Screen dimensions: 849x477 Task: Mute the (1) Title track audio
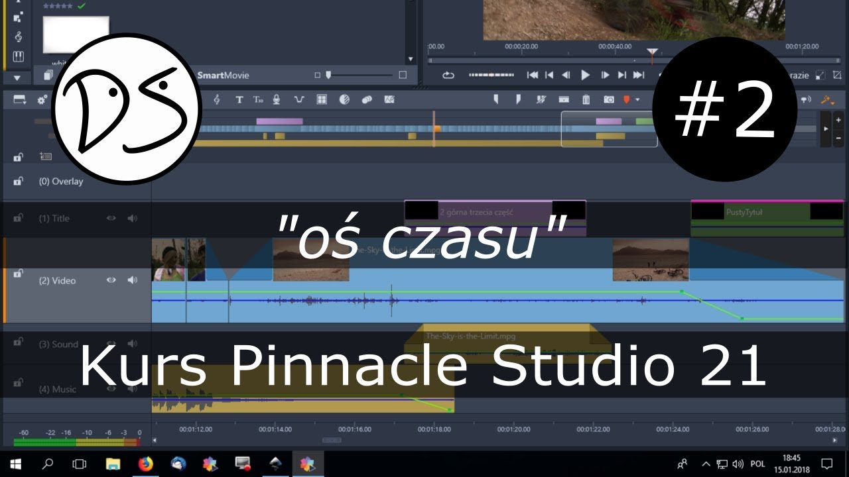[x=132, y=218]
